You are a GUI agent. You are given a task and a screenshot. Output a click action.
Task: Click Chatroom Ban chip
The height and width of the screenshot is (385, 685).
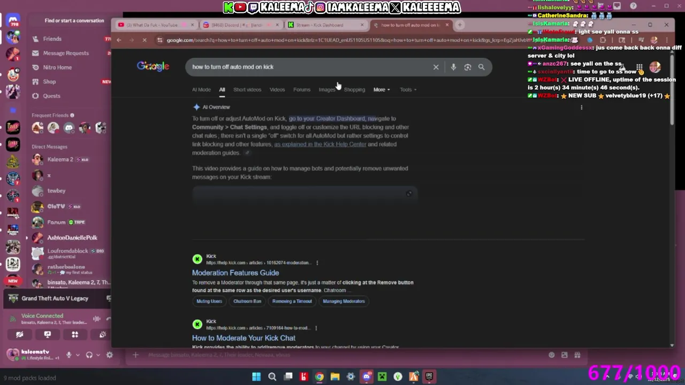(x=247, y=301)
